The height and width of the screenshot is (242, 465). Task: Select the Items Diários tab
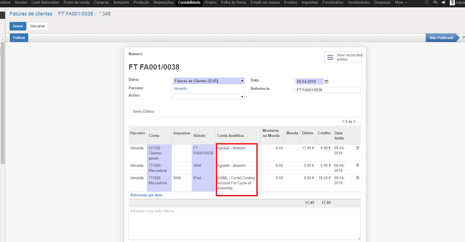tap(144, 112)
